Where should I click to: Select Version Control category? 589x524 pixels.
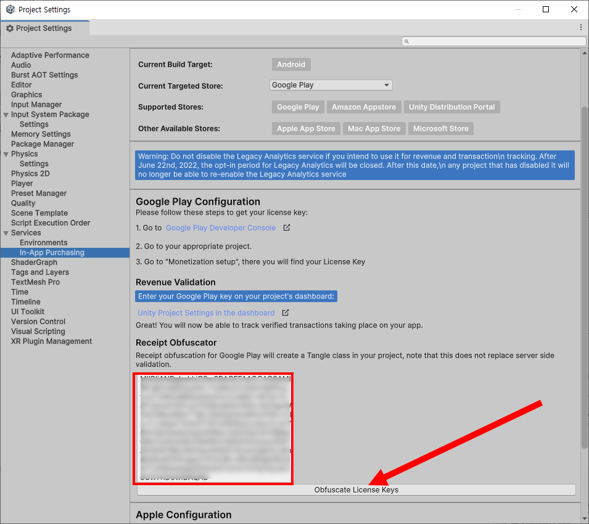tap(38, 322)
